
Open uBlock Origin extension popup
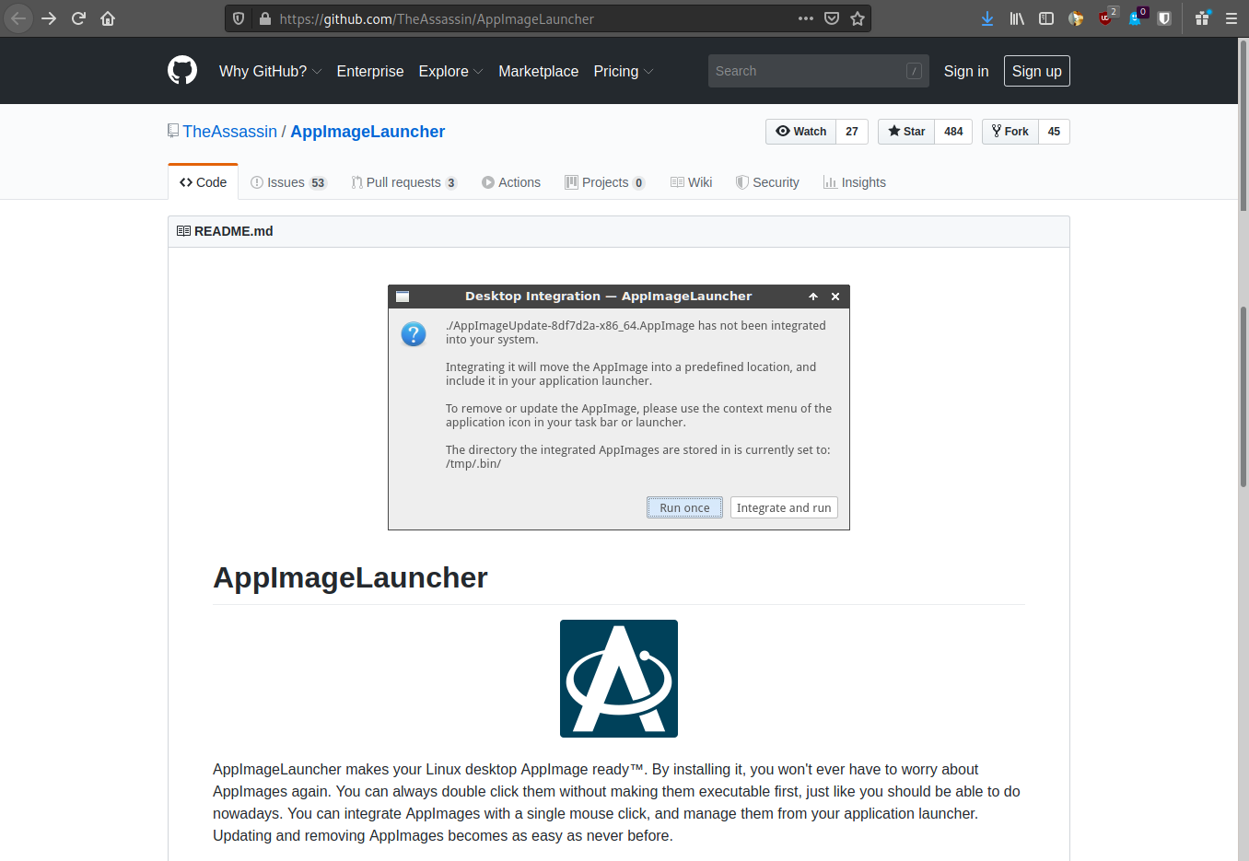1106,18
